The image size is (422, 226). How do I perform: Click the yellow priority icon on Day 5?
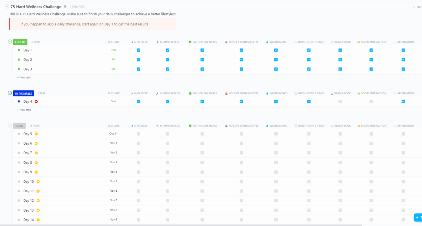(x=36, y=134)
